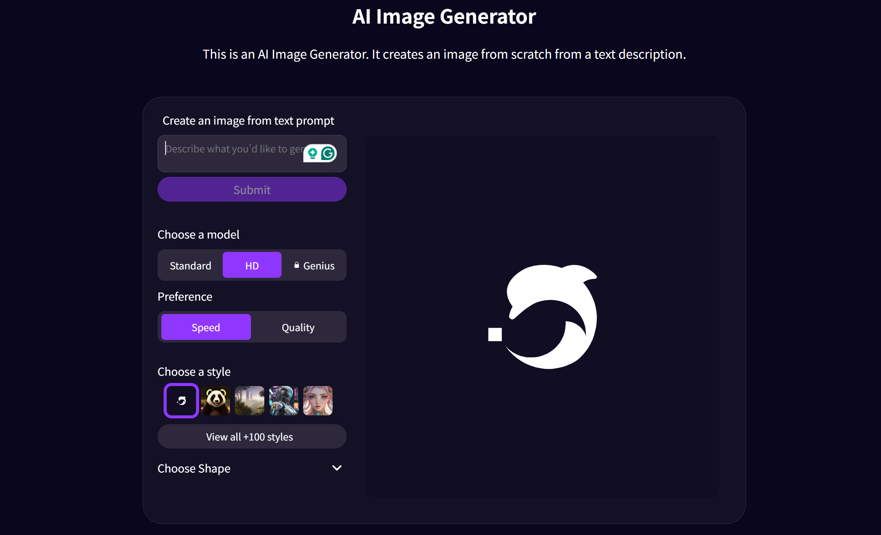This screenshot has height=535, width=881.
Task: Switch model to Standard
Action: pyautogui.click(x=190, y=265)
